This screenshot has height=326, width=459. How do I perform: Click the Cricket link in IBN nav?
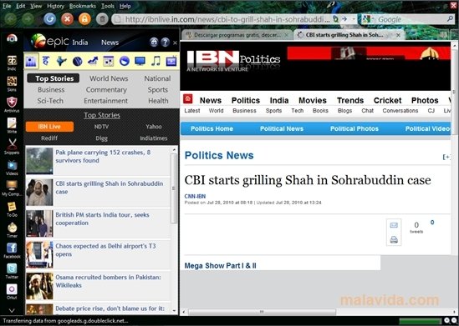(387, 100)
